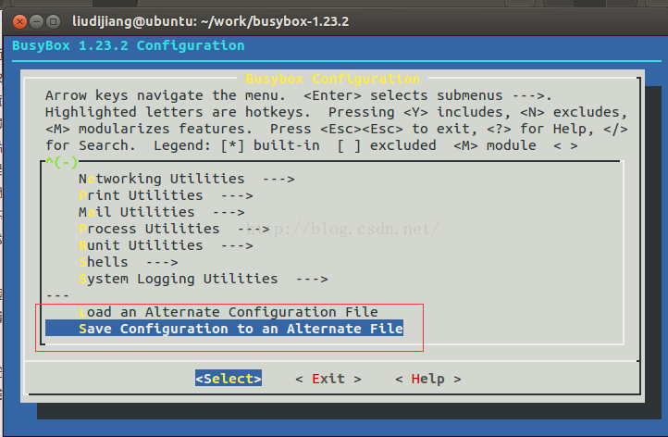This screenshot has width=668, height=437.
Task: Click the <Select> button
Action: 229,378
